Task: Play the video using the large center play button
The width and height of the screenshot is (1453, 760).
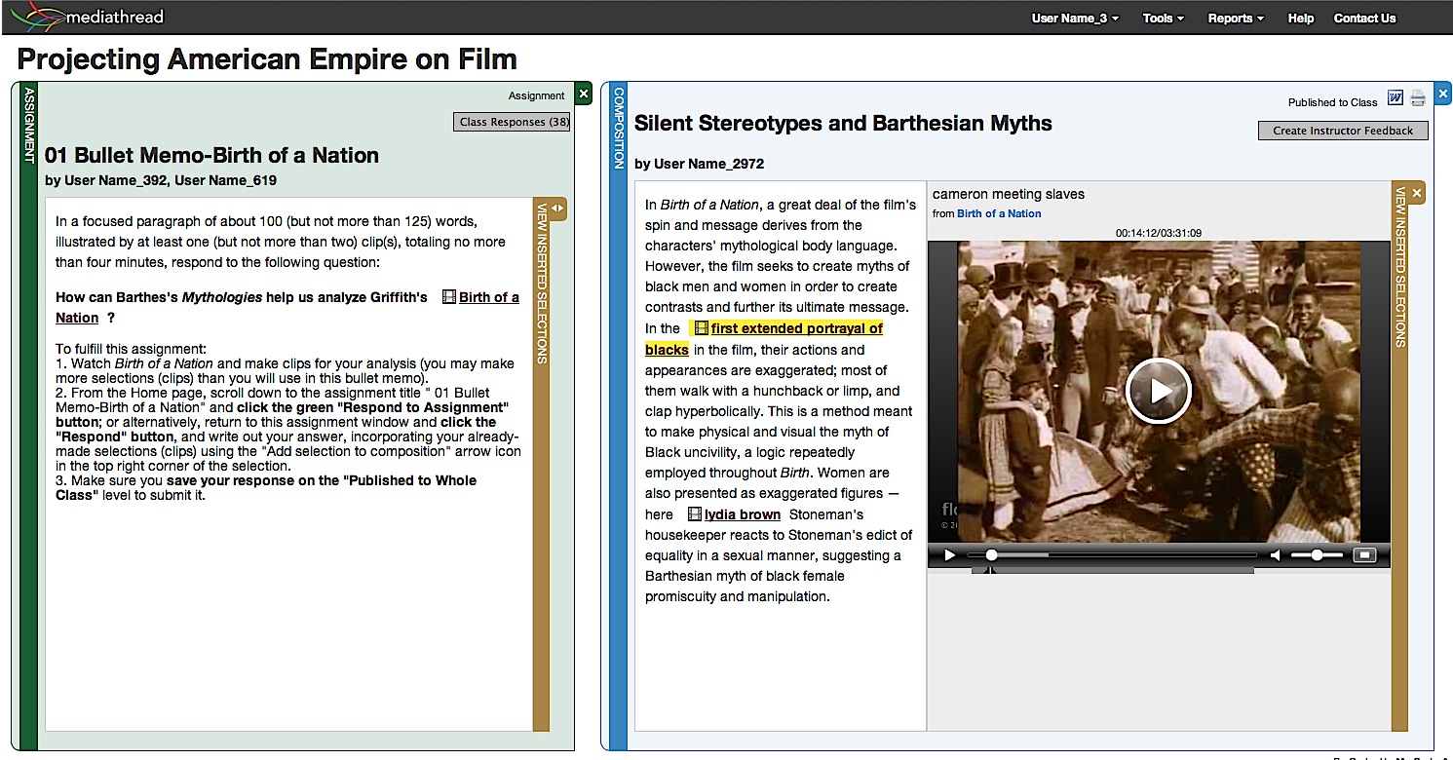Action: pyautogui.click(x=1158, y=391)
